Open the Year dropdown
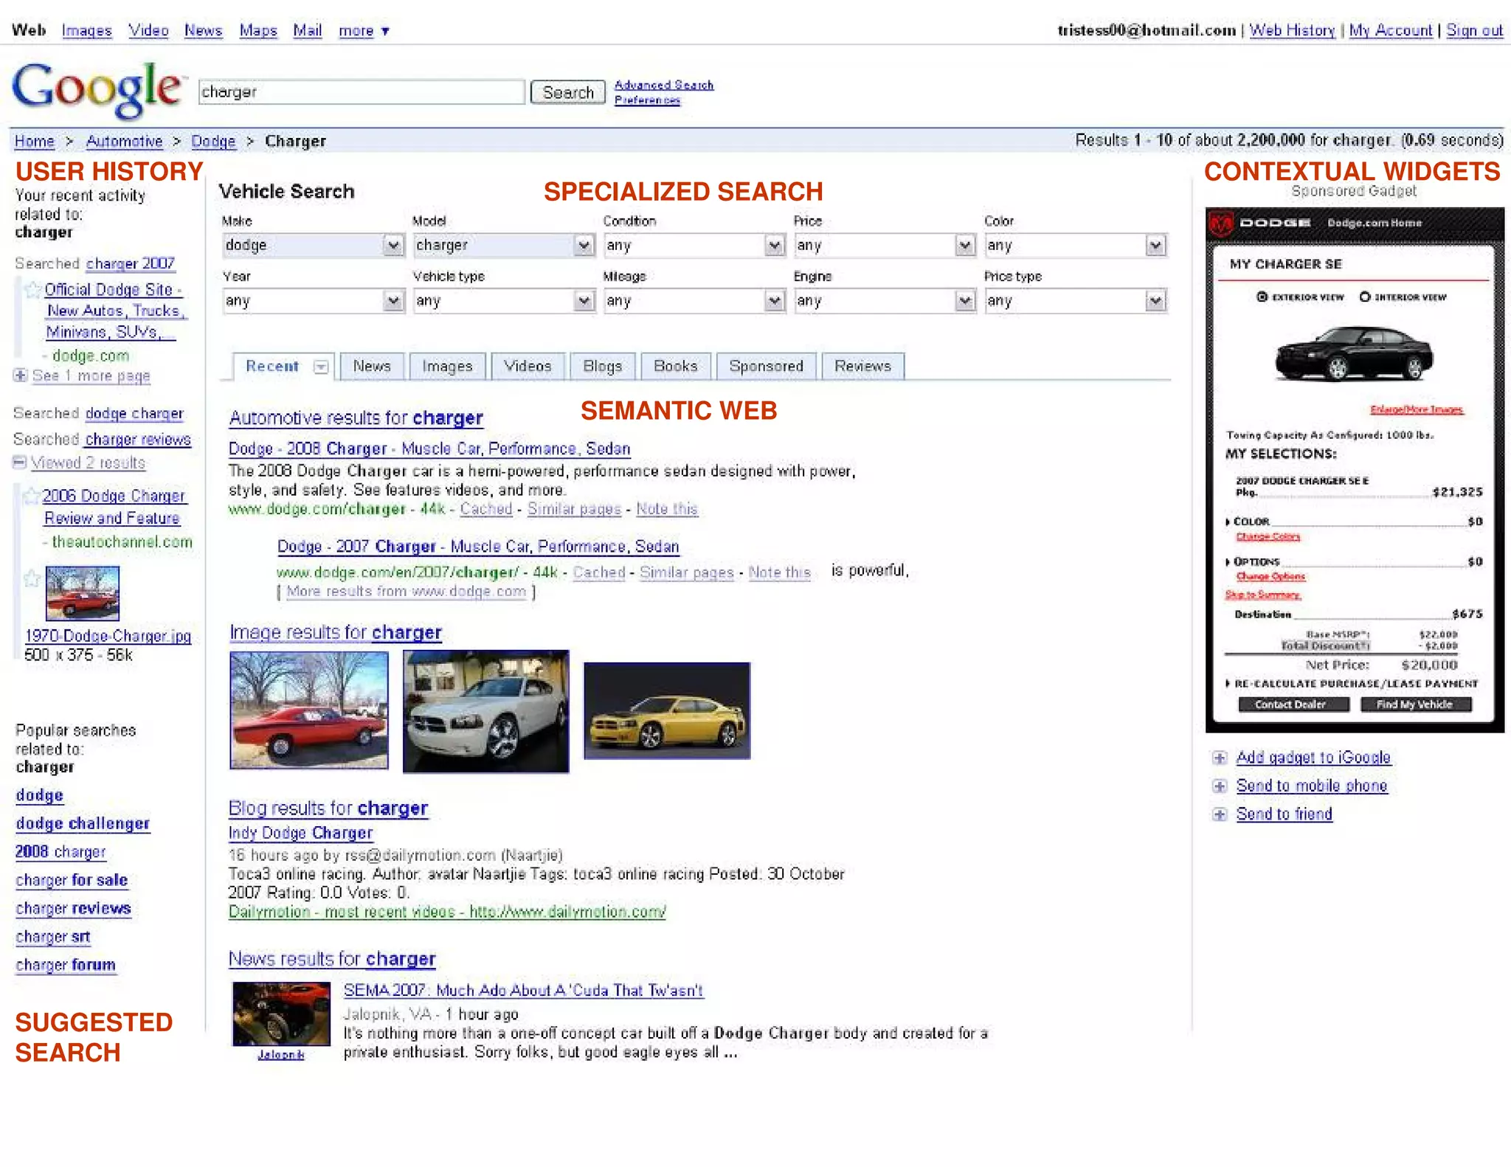The width and height of the screenshot is (1511, 1167). coord(314,300)
